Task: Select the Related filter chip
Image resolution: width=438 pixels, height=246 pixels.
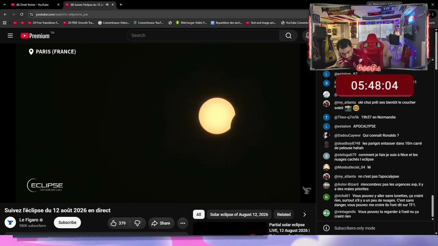Action: [x=284, y=215]
